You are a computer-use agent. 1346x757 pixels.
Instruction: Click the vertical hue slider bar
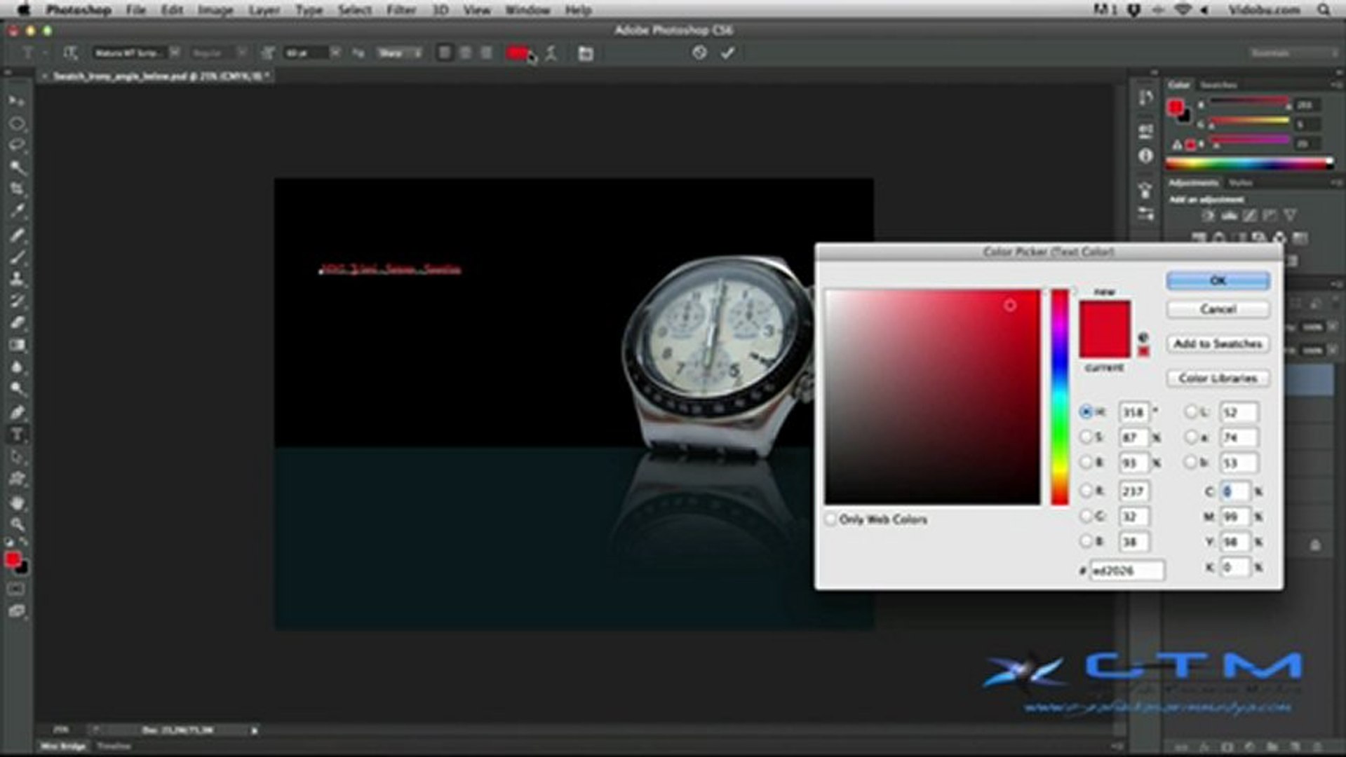click(1059, 397)
